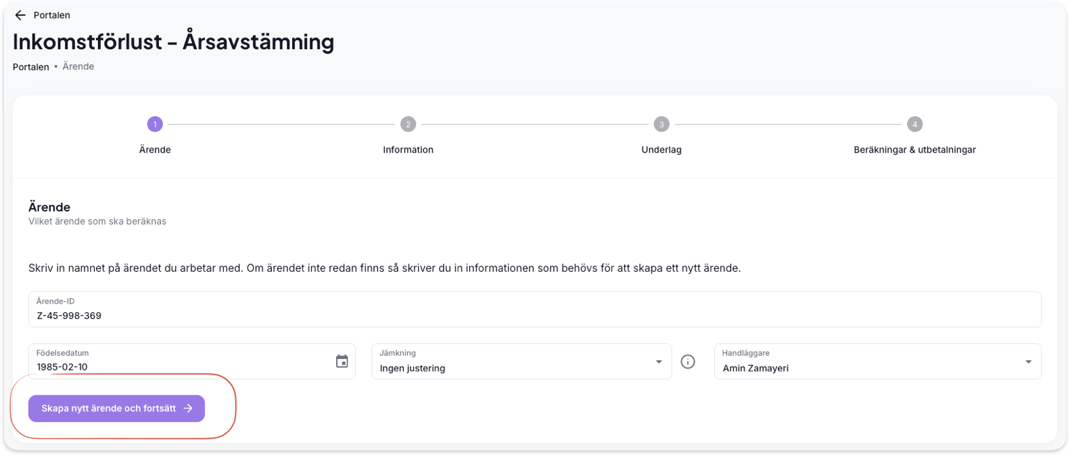Go to step 1 Ärende circle

click(x=155, y=124)
